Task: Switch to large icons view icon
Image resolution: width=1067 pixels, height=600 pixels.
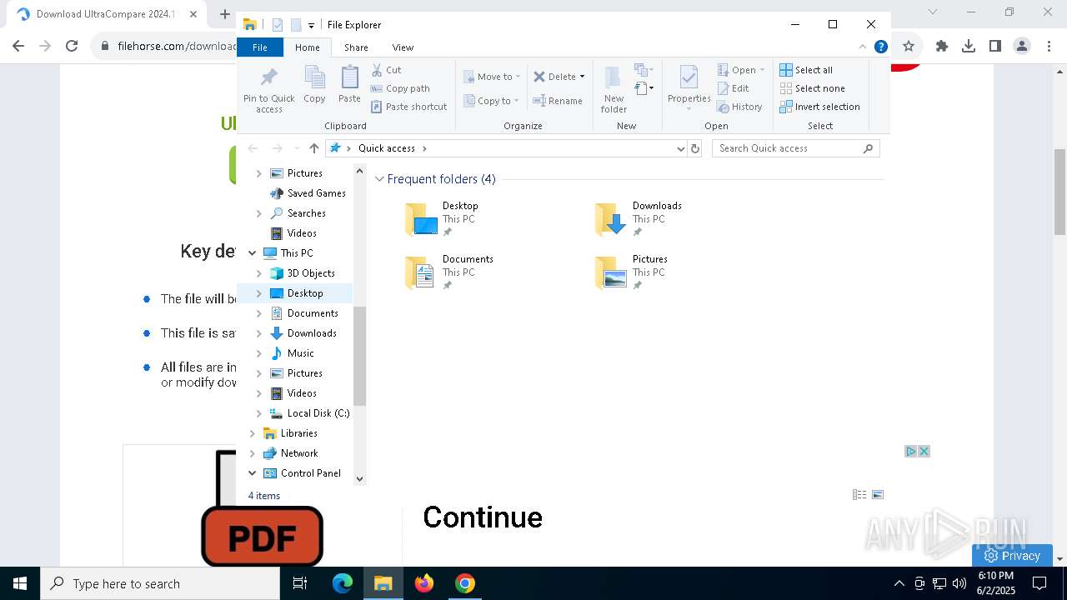Action: (878, 495)
